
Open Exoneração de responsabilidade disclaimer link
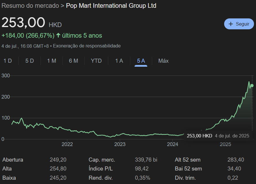[87, 46]
